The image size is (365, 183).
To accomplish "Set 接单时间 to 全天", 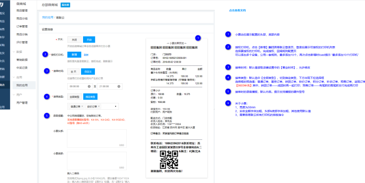I will tap(73, 72).
